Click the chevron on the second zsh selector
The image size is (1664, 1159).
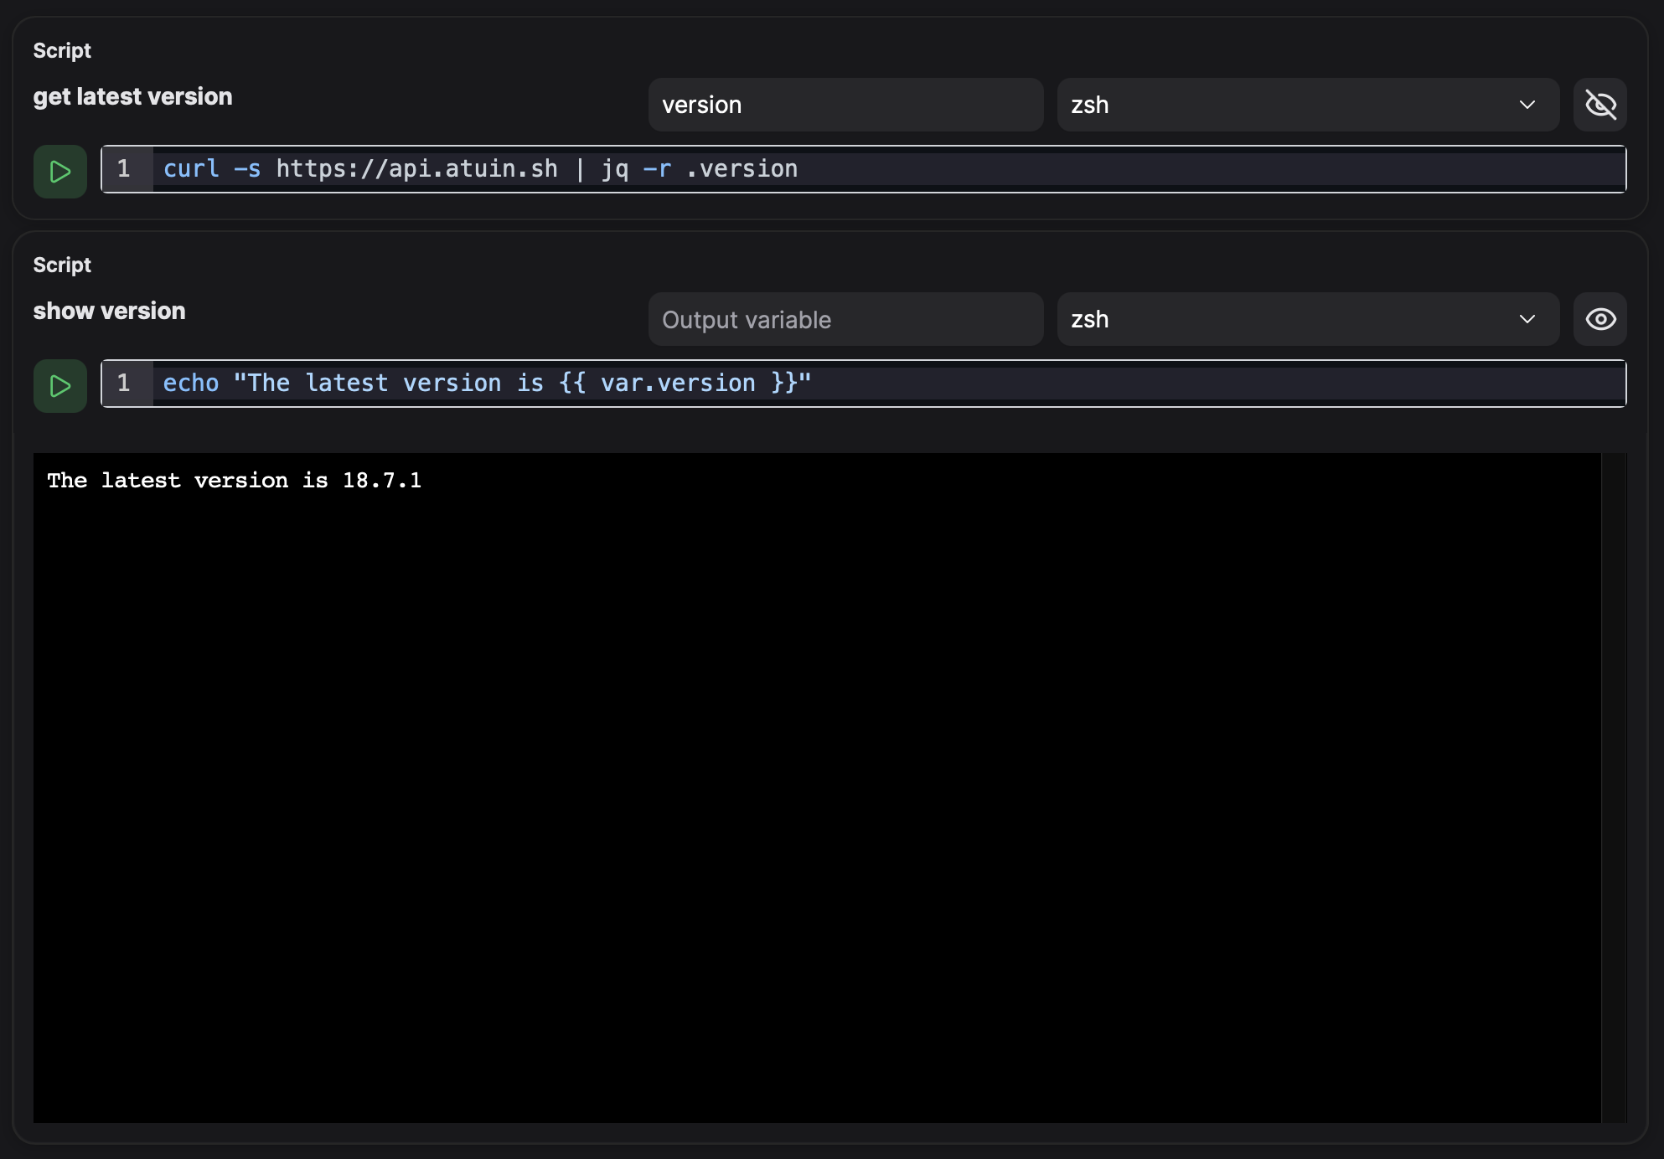[1527, 319]
